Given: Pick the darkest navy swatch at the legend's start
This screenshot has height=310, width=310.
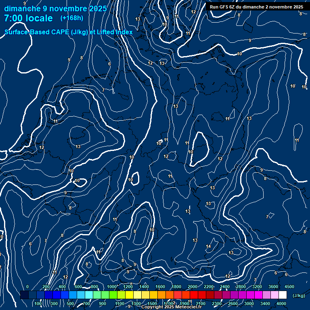Looking at the screenshot, I should pyautogui.click(x=25, y=295).
